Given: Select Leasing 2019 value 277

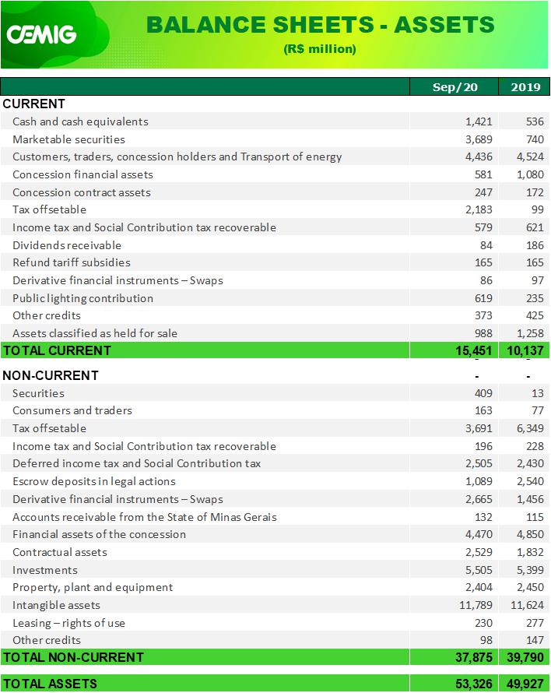Looking at the screenshot, I should pos(535,623).
